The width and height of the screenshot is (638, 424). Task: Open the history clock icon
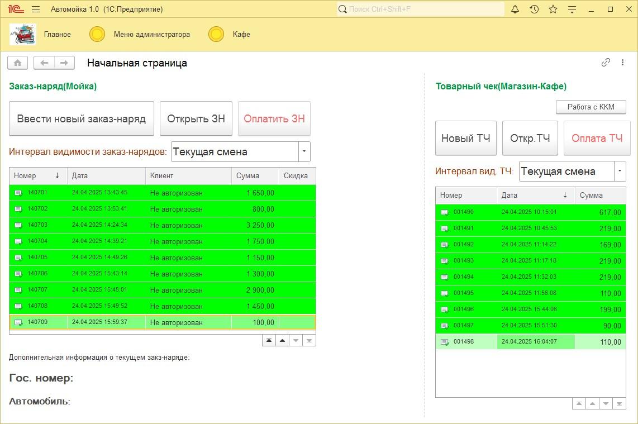click(x=534, y=9)
